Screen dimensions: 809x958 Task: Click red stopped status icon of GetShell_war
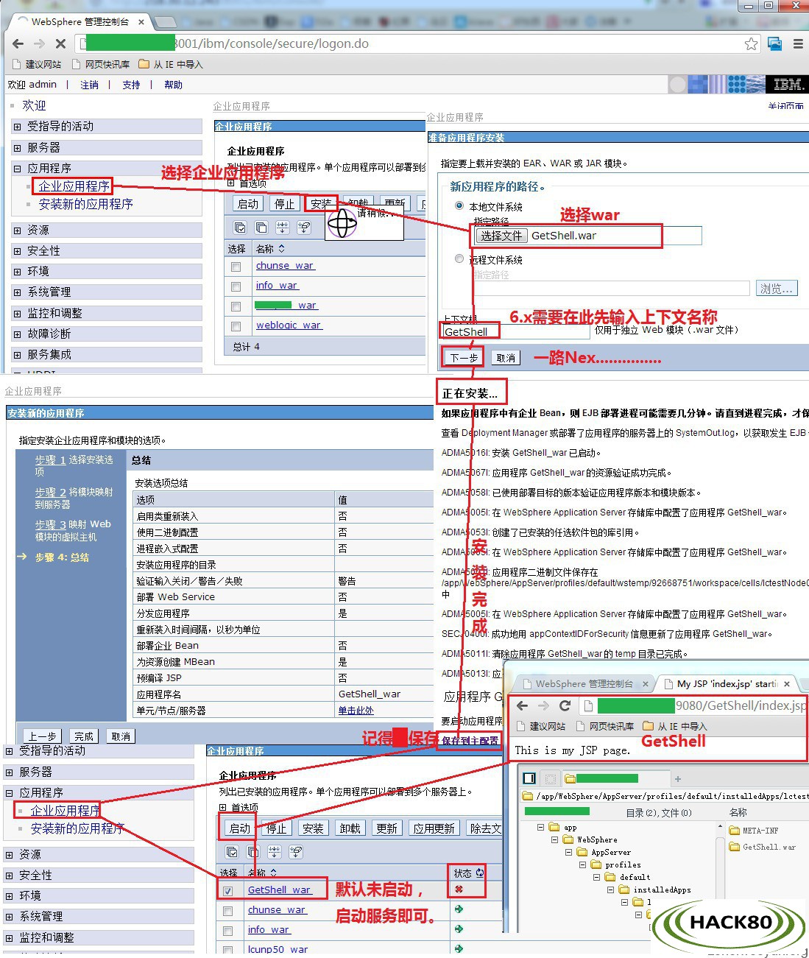(459, 890)
